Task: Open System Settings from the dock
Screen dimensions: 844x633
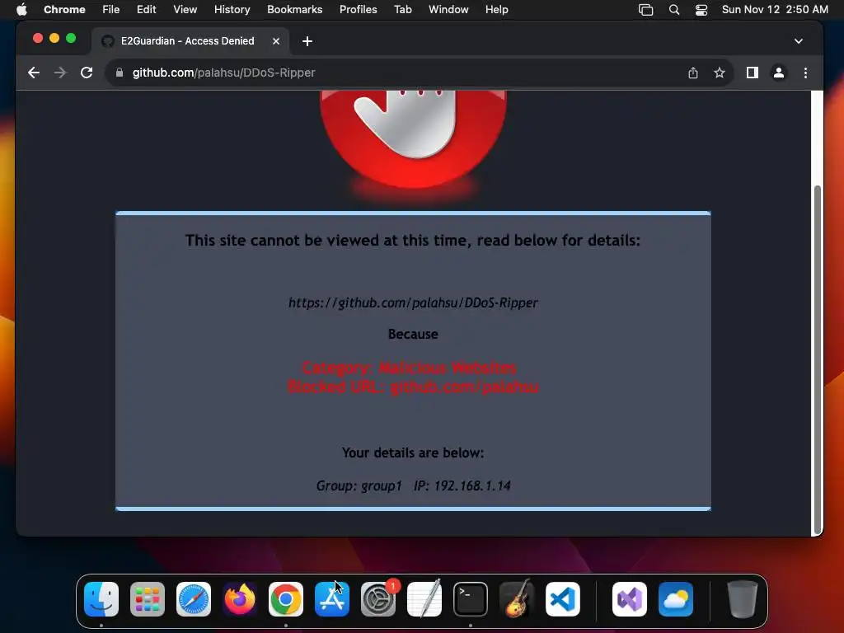Action: click(377, 599)
